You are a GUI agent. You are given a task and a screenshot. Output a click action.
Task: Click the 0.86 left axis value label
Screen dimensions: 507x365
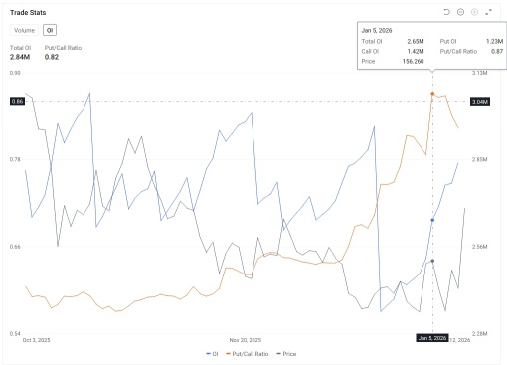click(x=17, y=102)
